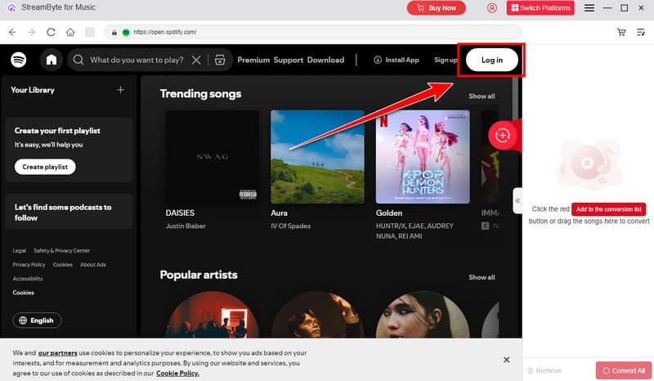
Task: Click Your Library heading
Action: (x=33, y=90)
